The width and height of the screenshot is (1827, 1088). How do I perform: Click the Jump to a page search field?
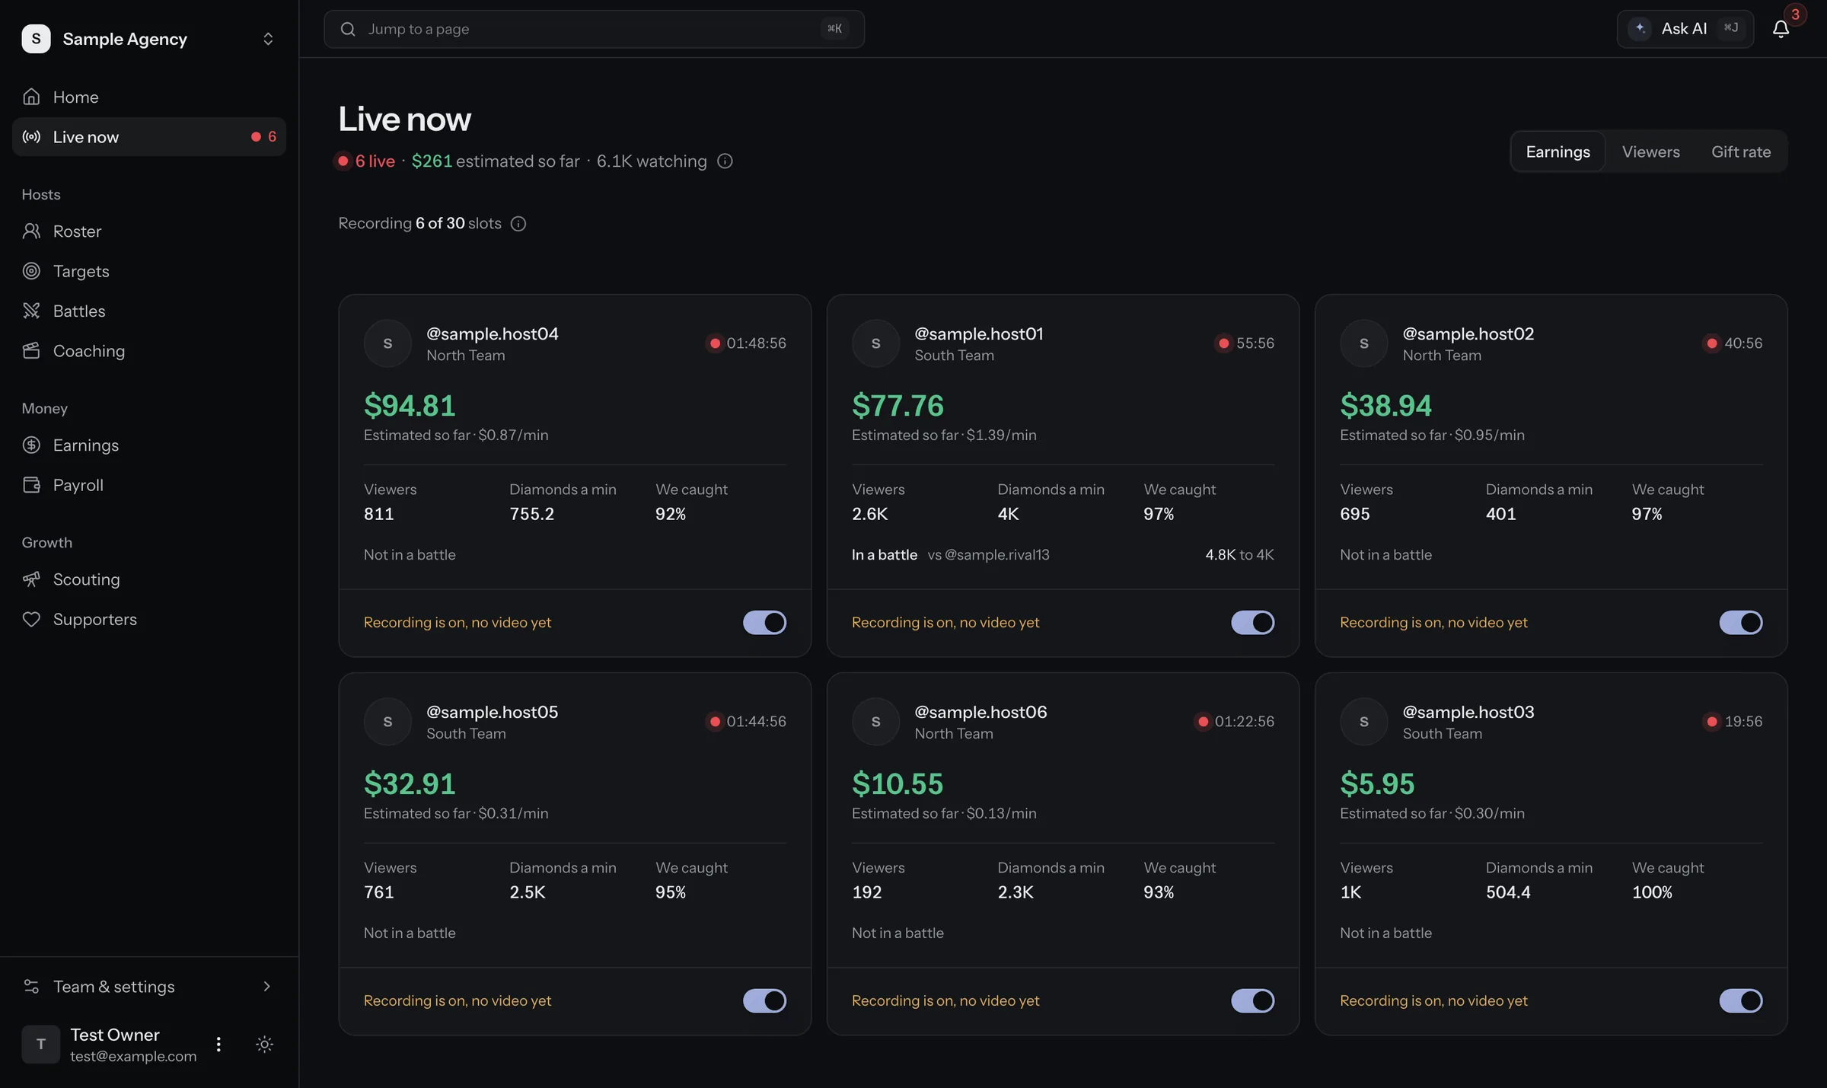594,29
